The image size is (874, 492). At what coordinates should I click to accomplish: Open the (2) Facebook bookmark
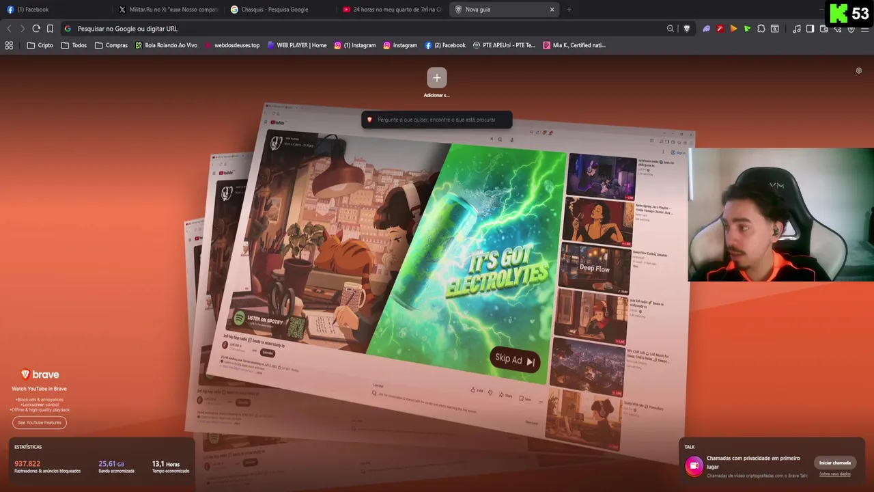click(445, 45)
